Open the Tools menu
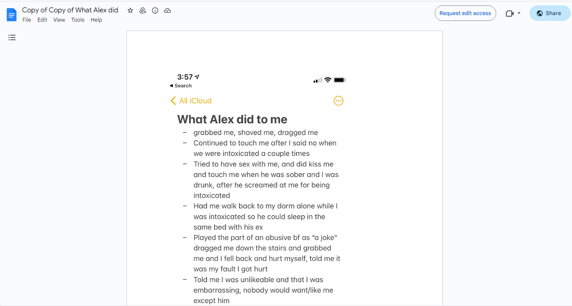Image resolution: width=572 pixels, height=306 pixels. (78, 20)
